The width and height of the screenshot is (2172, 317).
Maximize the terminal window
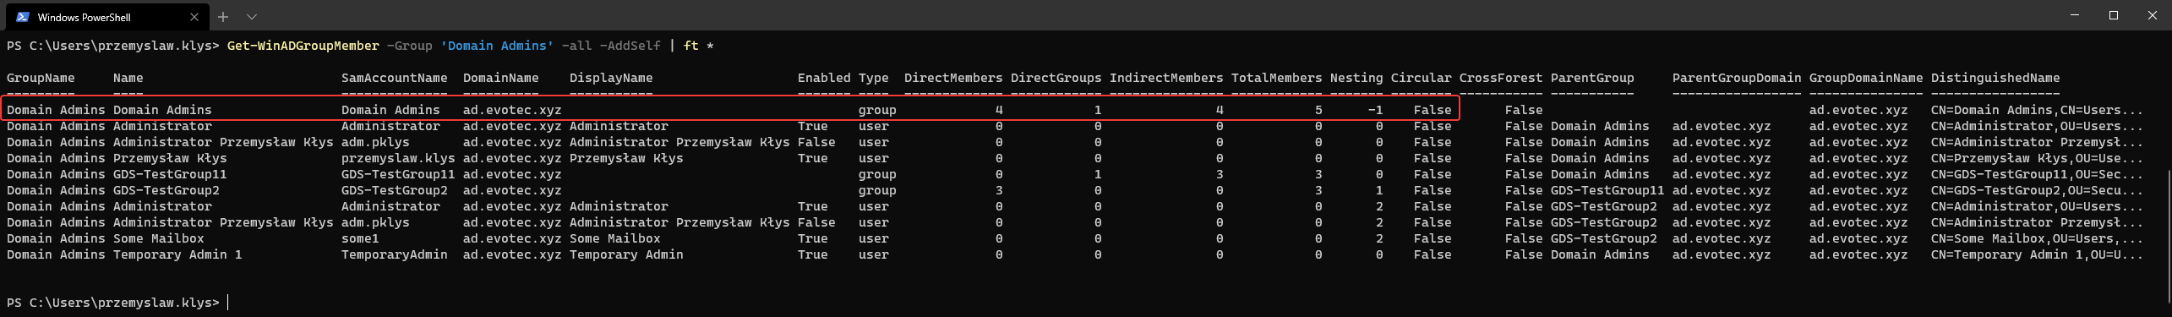tap(2114, 15)
